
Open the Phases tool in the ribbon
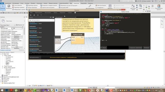coord(140,7)
